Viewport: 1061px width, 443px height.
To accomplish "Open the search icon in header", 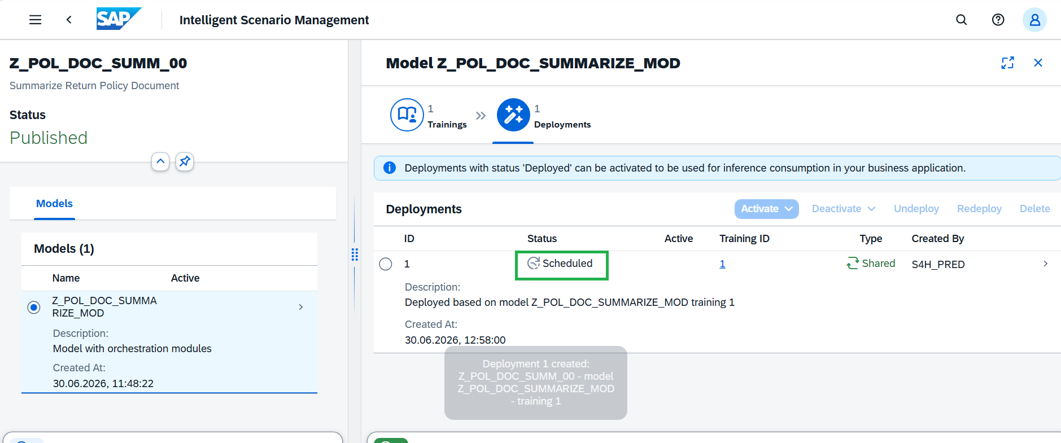I will (x=961, y=20).
